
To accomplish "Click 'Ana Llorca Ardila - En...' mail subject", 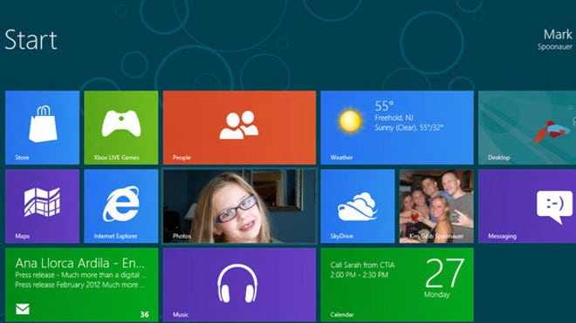I will [x=80, y=263].
